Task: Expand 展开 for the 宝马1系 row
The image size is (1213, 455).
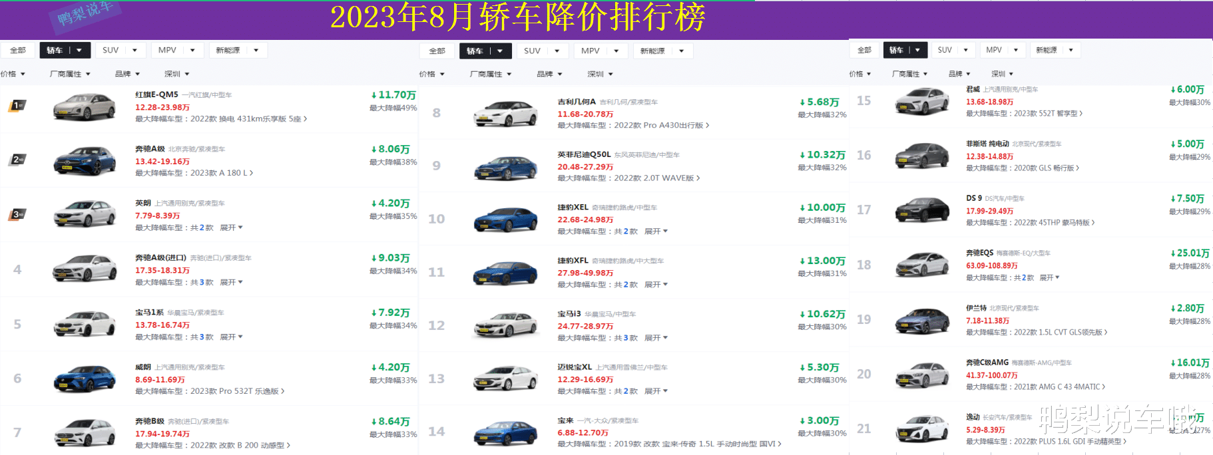Action: click(231, 337)
